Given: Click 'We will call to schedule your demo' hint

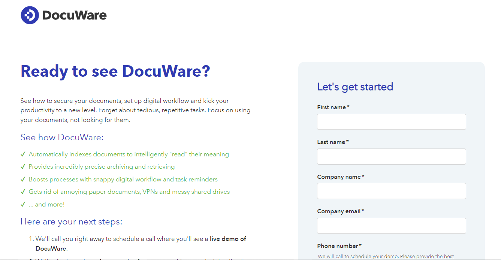Looking at the screenshot, I should [386, 257].
